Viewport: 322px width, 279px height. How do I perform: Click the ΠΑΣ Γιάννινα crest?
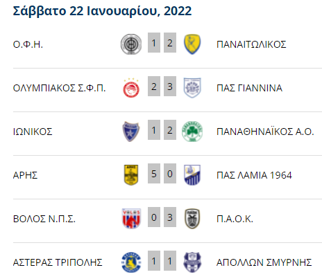click(x=192, y=88)
